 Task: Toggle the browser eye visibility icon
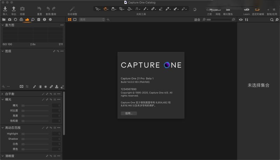coord(240,20)
